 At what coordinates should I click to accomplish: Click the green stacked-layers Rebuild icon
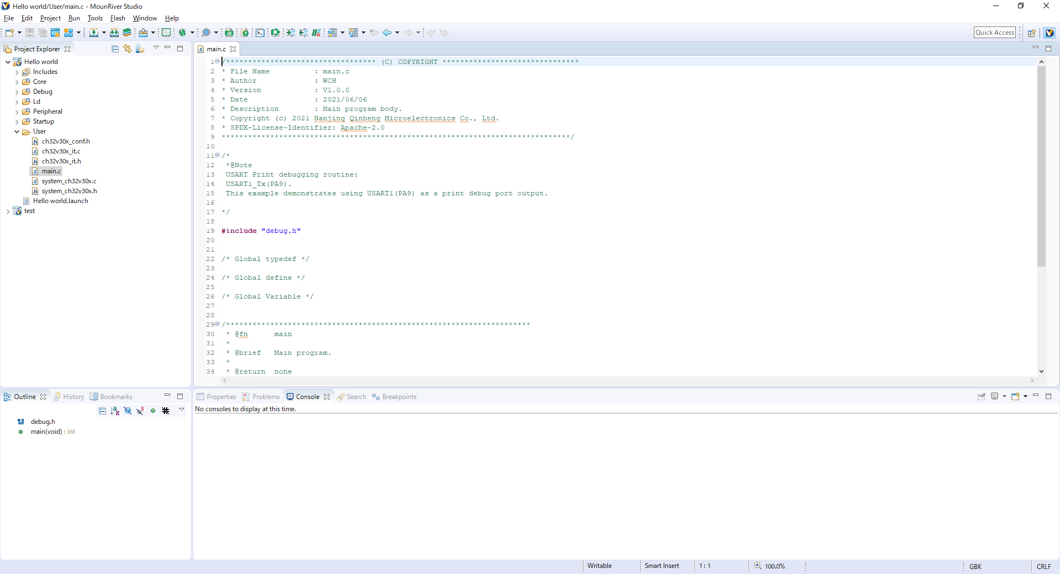click(x=127, y=33)
